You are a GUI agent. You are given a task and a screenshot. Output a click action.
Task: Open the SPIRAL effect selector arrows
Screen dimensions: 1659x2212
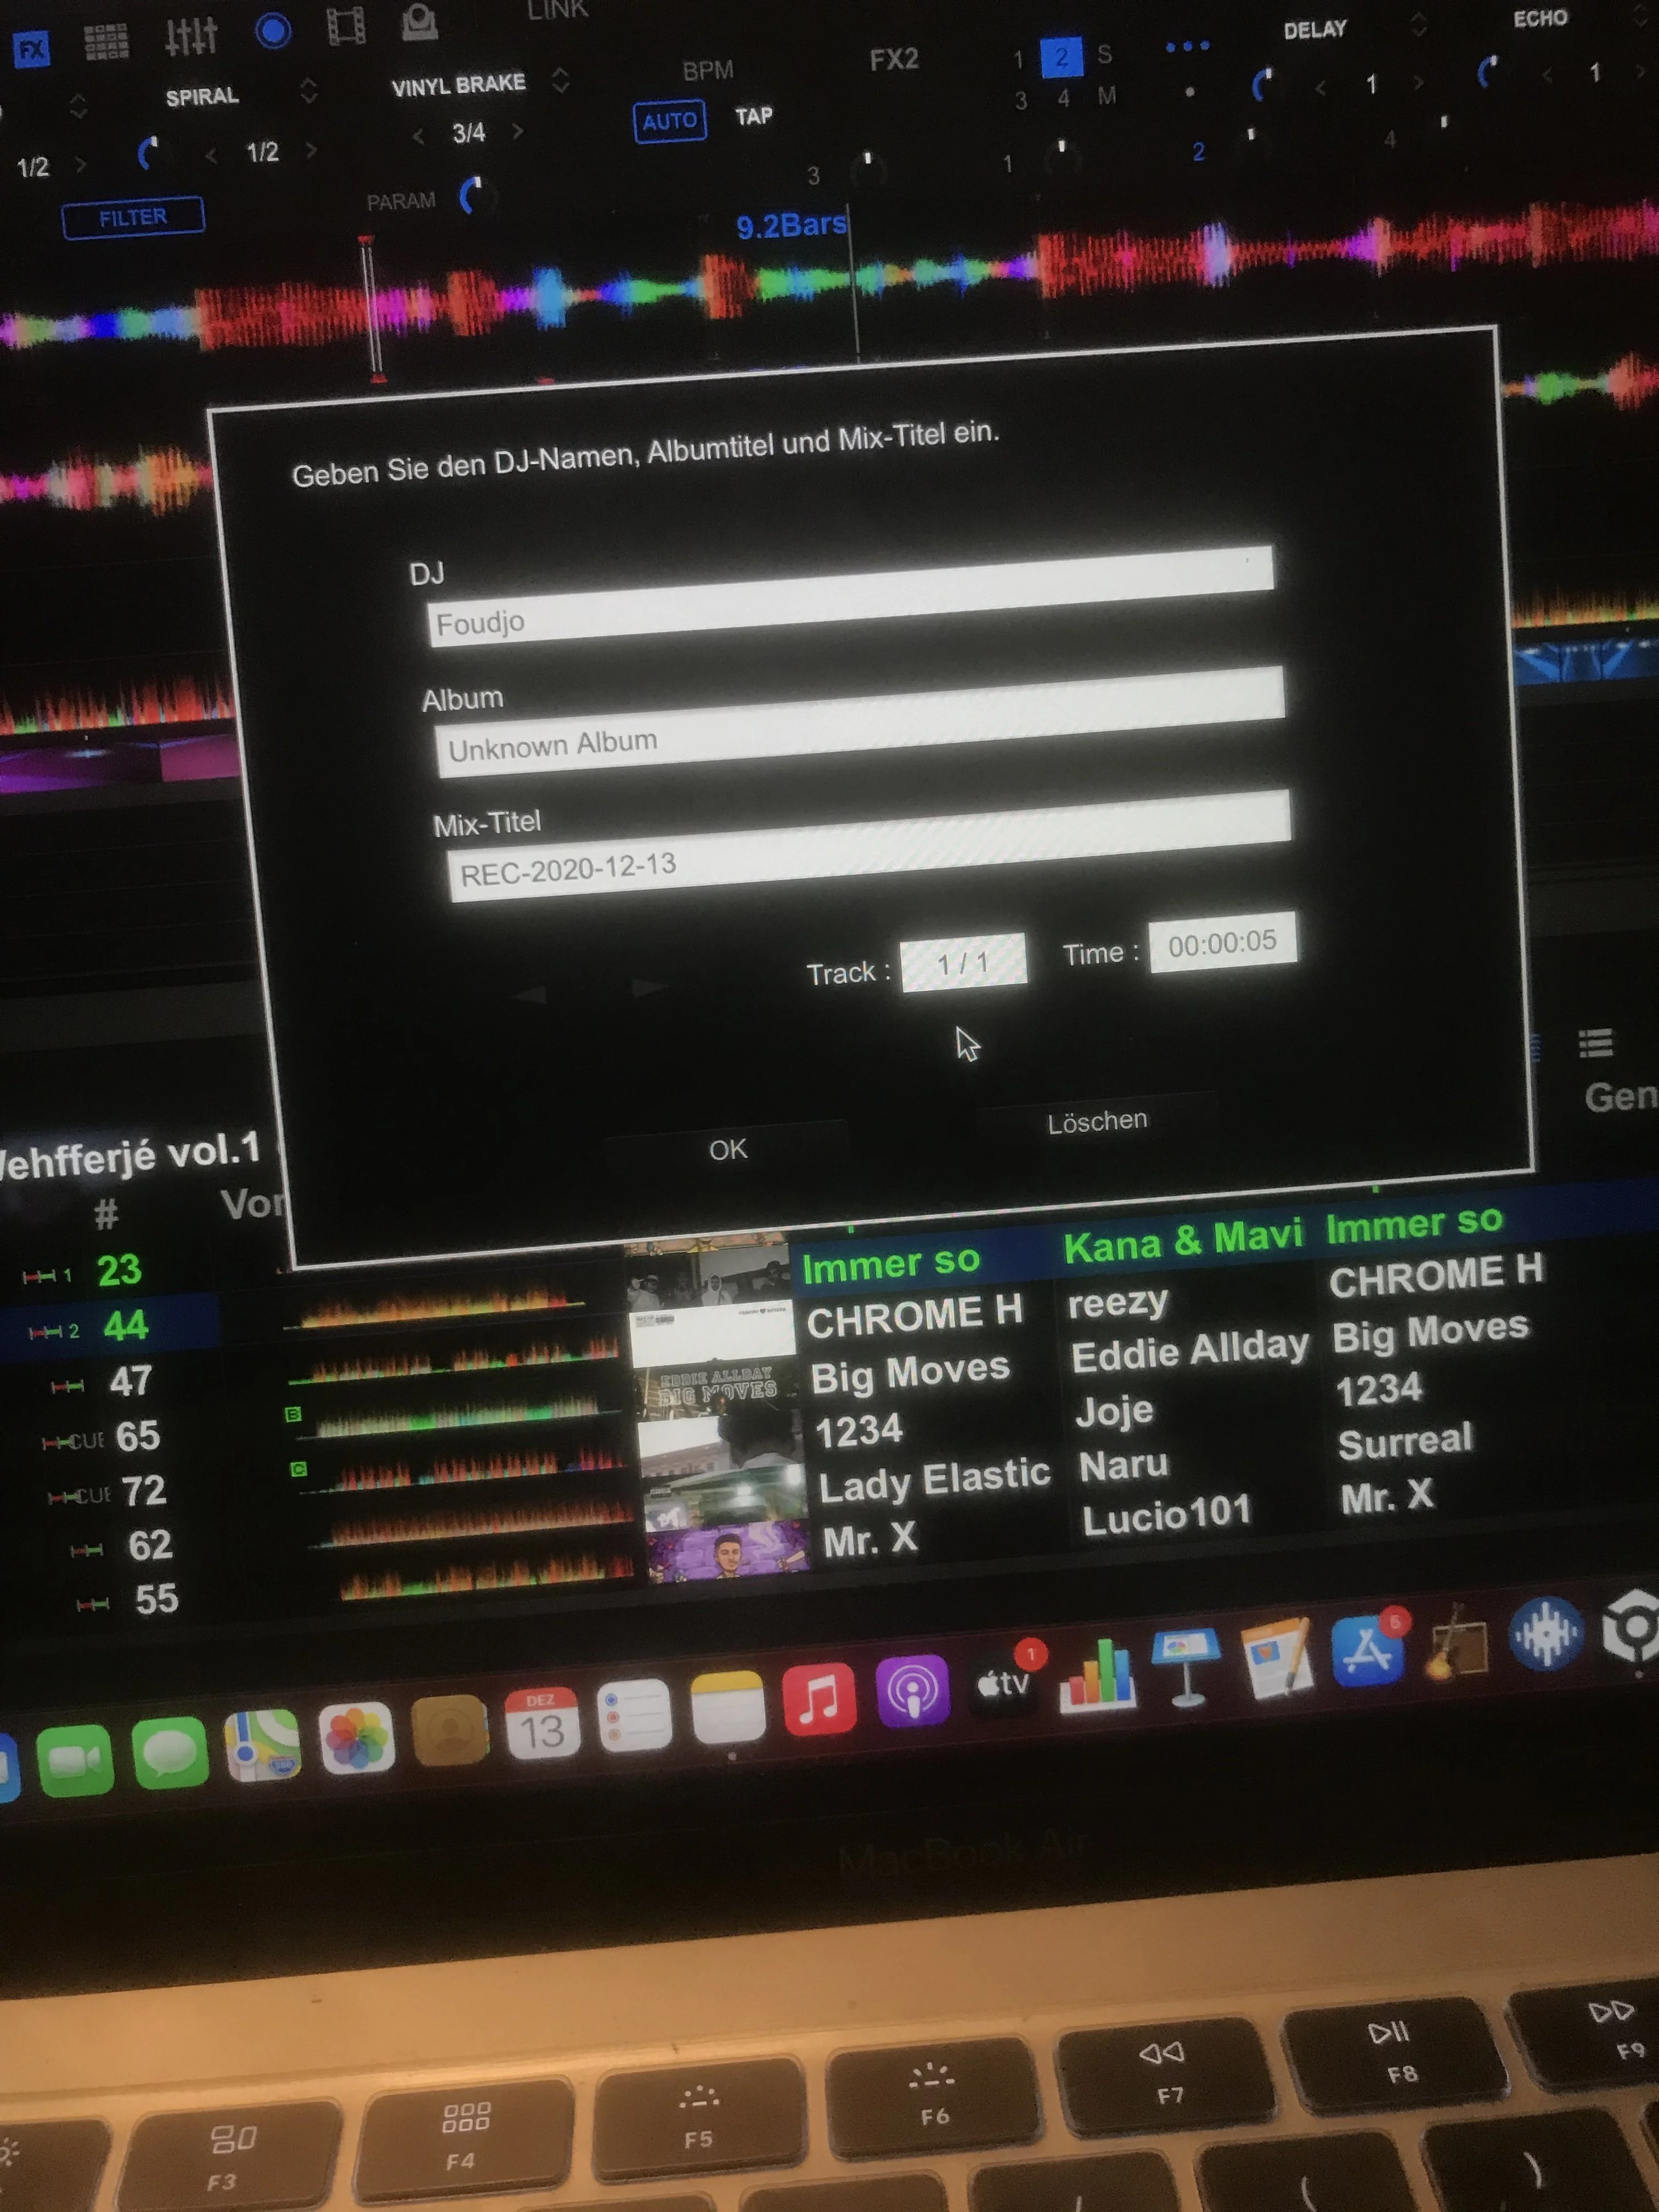coord(309,91)
